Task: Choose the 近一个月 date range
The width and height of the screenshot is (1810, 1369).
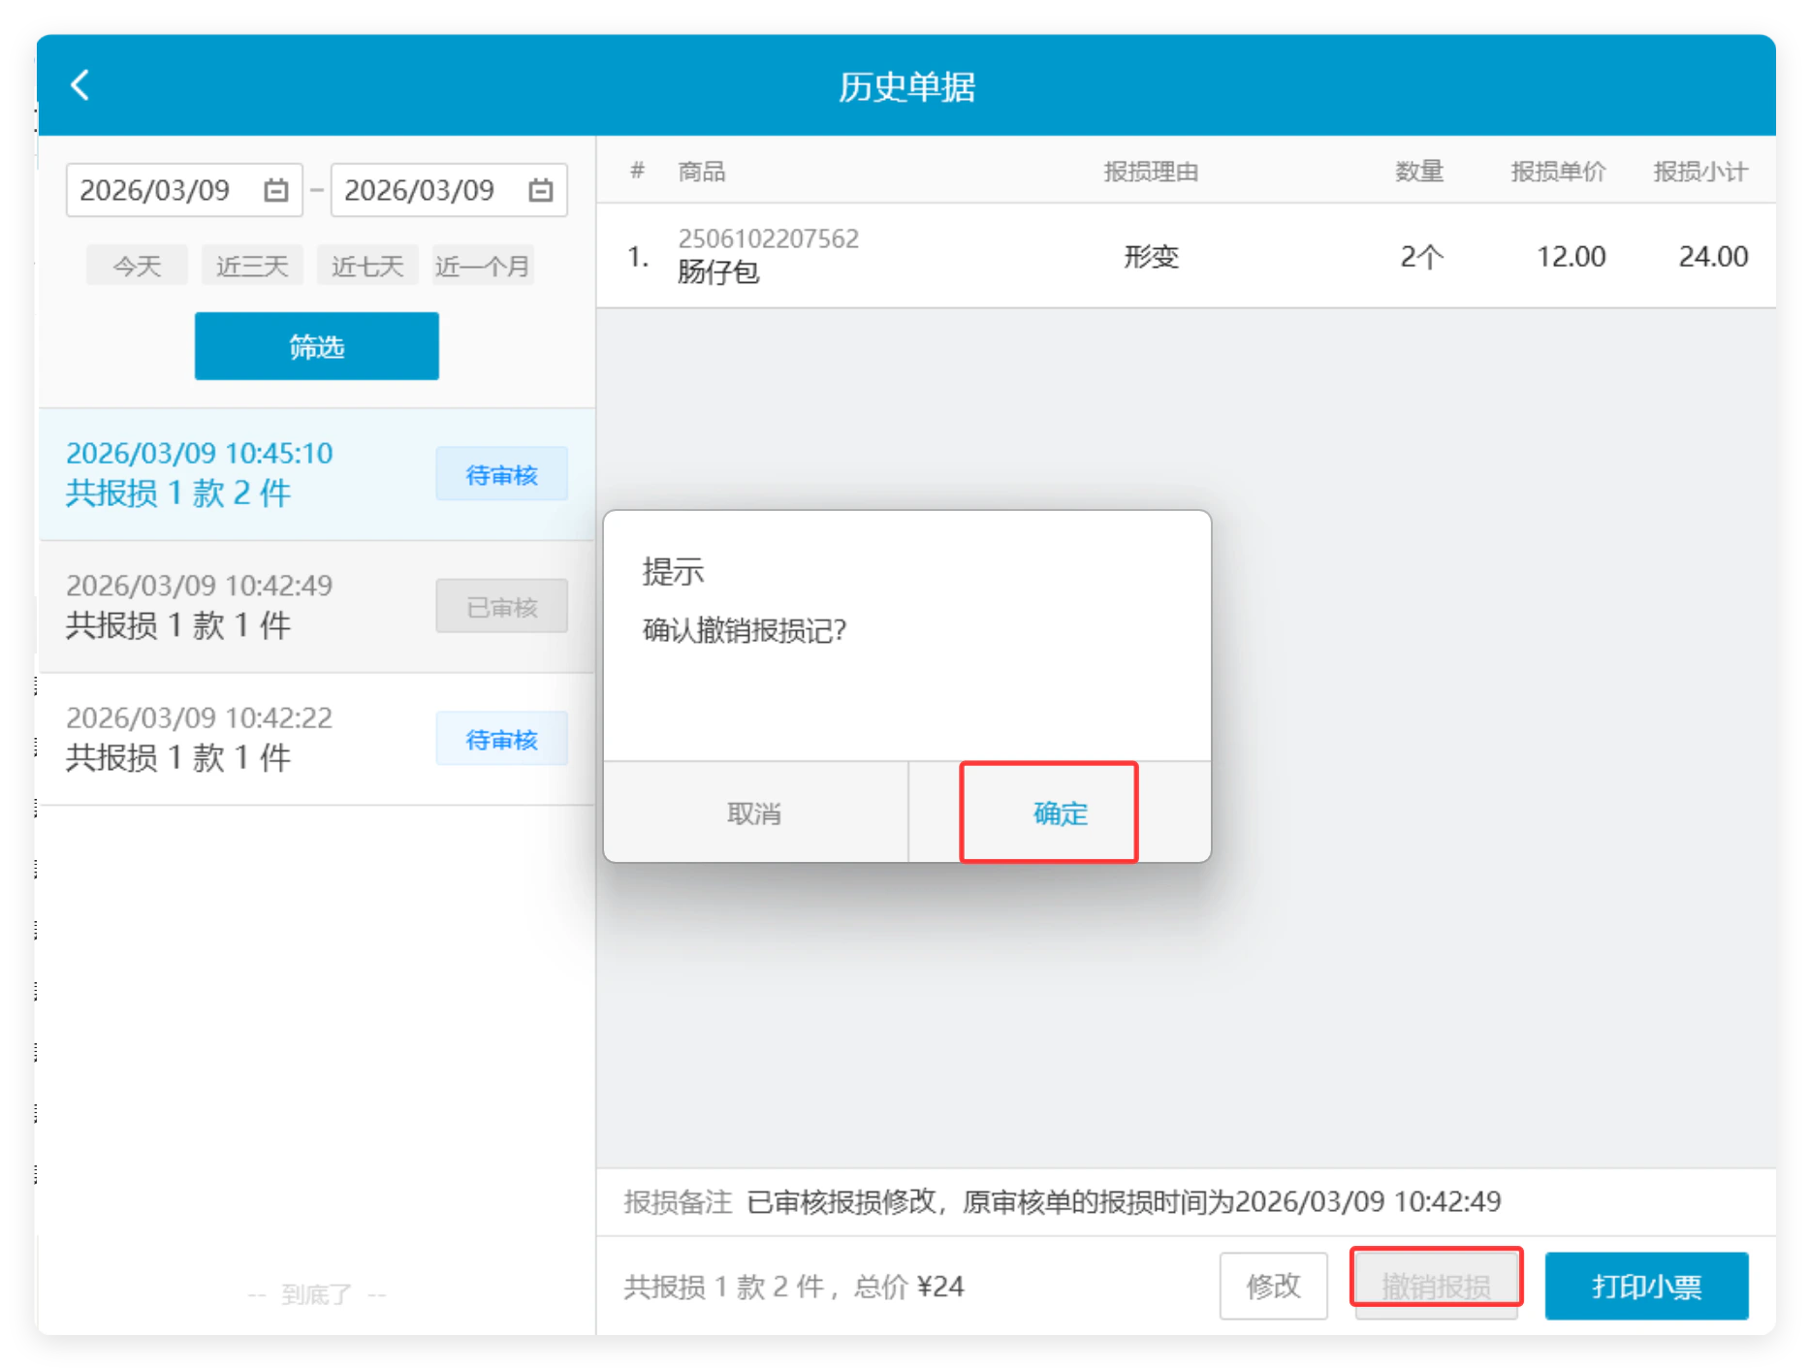Action: pyautogui.click(x=483, y=266)
